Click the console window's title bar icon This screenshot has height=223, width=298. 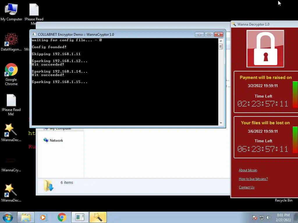point(34,34)
